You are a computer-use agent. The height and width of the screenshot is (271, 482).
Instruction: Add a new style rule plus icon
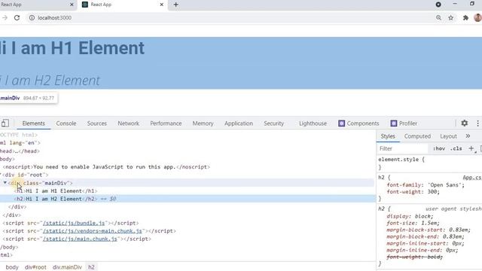click(471, 148)
